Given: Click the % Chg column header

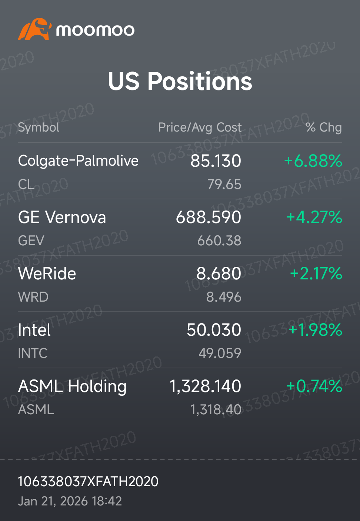Looking at the screenshot, I should coord(324,127).
